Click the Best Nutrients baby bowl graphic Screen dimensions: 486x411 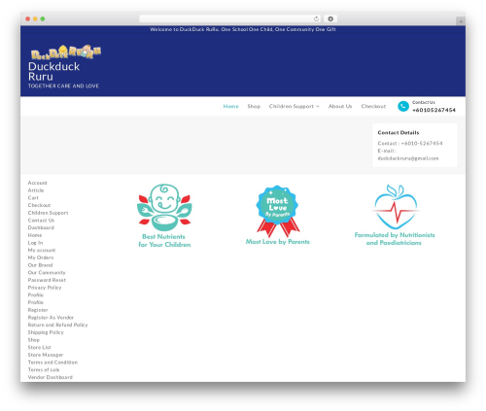164,208
